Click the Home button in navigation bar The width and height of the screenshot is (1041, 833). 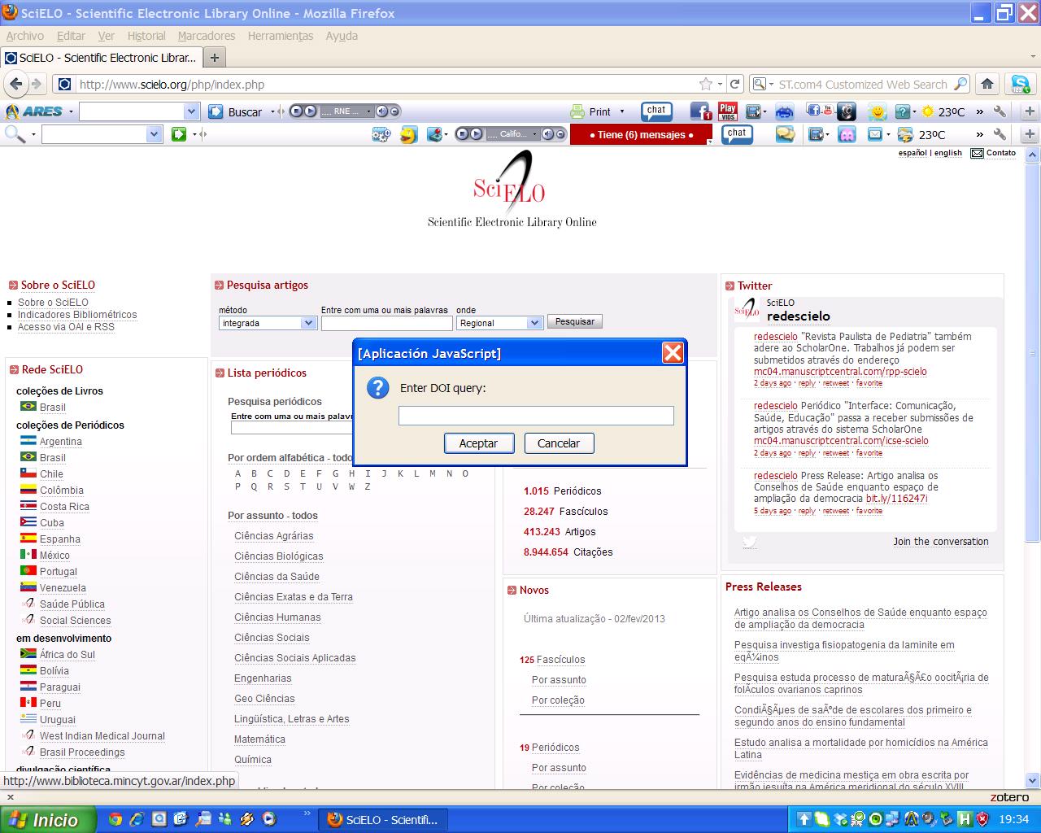point(987,84)
